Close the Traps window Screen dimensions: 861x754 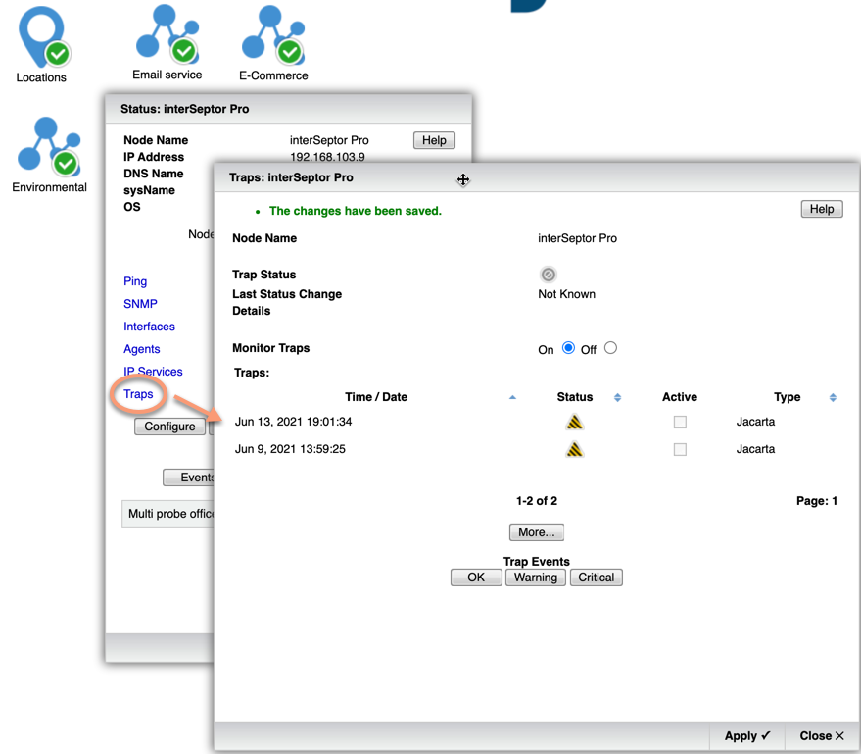(x=822, y=736)
